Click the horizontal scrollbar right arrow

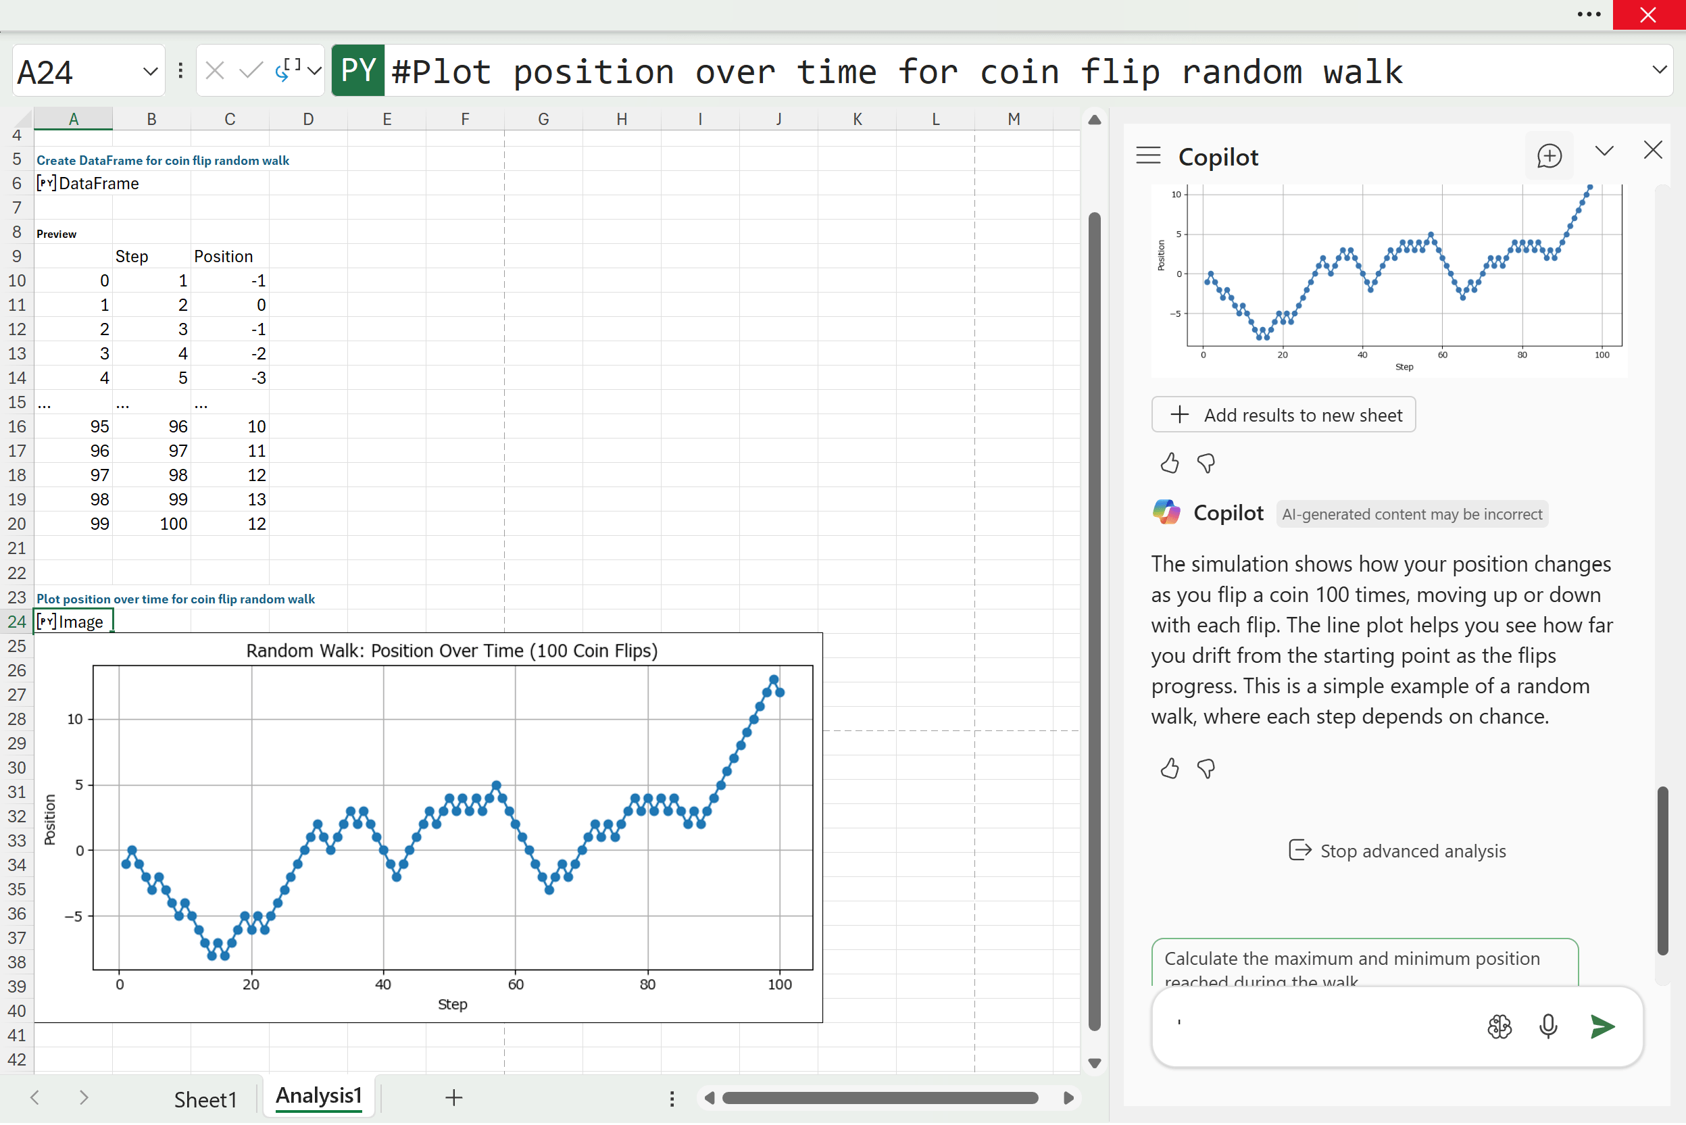(x=1068, y=1098)
